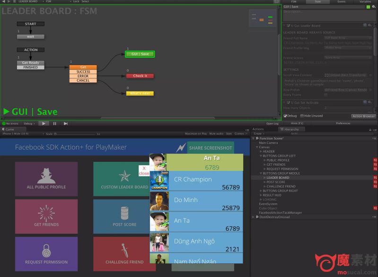378x277 pixels.
Task: Click PlayMaker badge next to PUBLIC PROFILE
Action: point(375,160)
